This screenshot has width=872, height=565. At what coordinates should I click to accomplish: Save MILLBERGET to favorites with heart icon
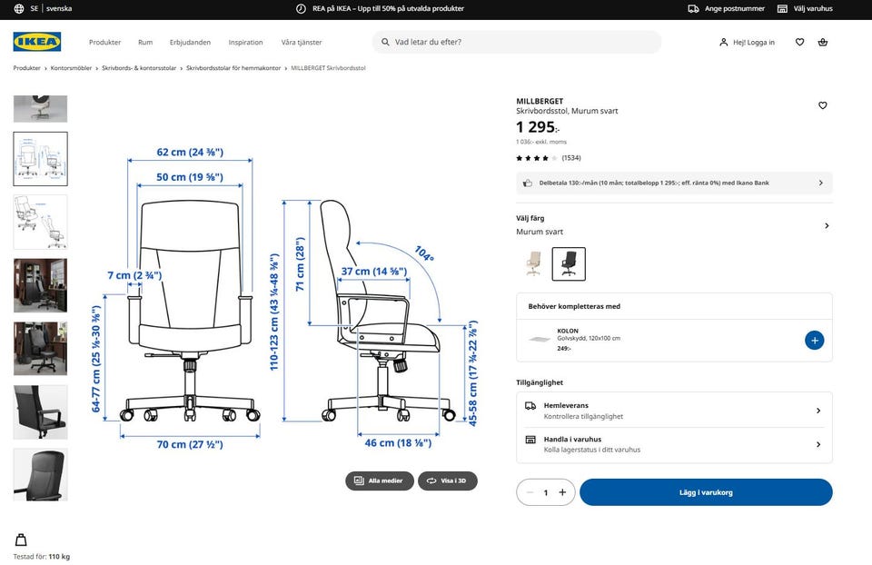(823, 105)
